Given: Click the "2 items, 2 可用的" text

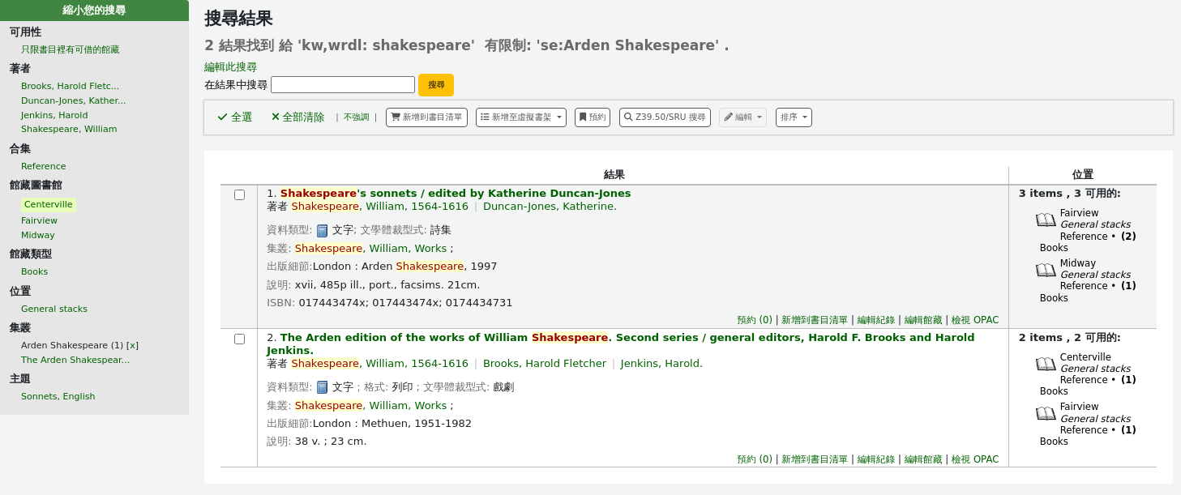Looking at the screenshot, I should (1070, 338).
